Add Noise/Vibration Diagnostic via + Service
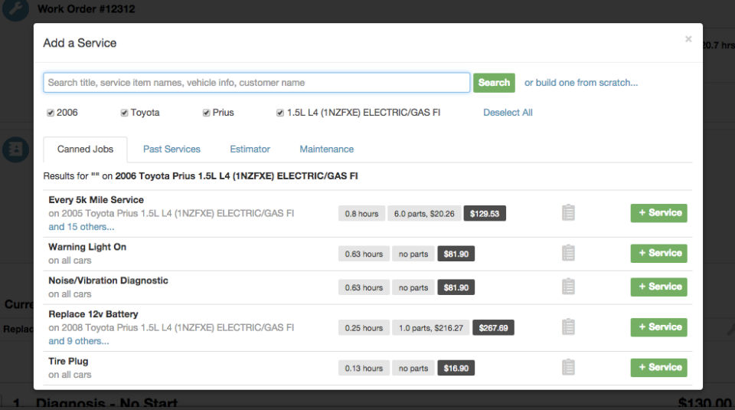735x410 pixels. tap(658, 287)
